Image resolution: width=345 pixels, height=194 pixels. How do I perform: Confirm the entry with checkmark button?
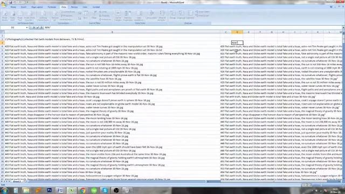(x=38, y=27)
